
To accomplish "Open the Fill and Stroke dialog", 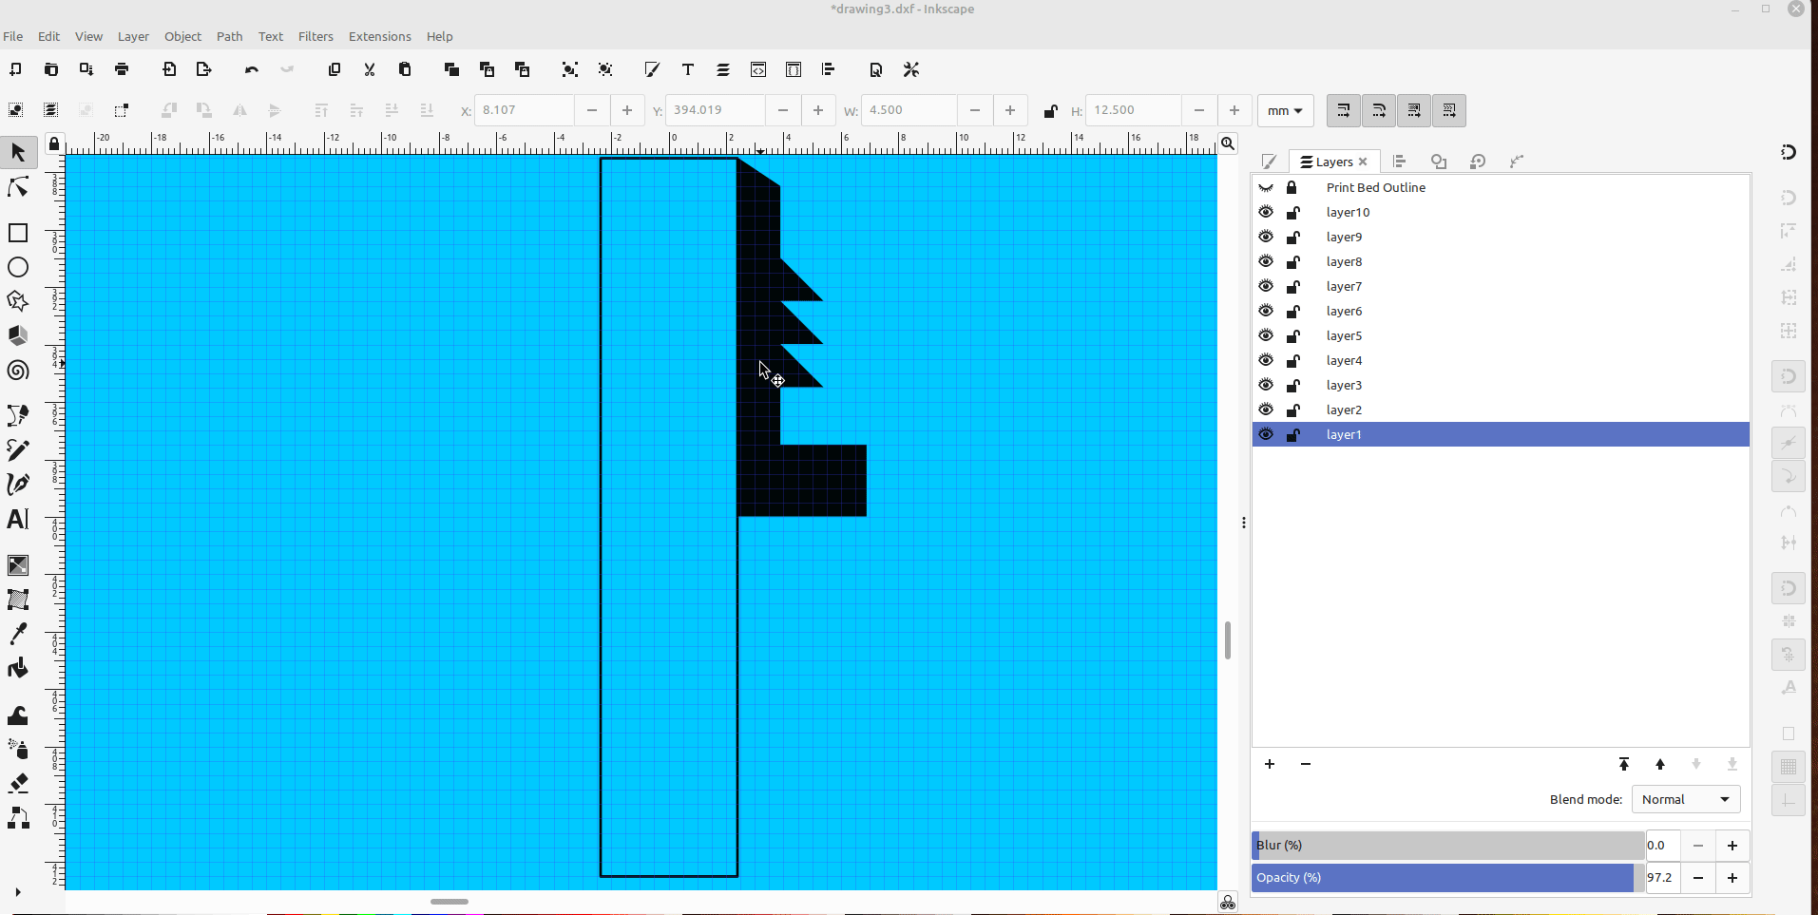I will [651, 69].
